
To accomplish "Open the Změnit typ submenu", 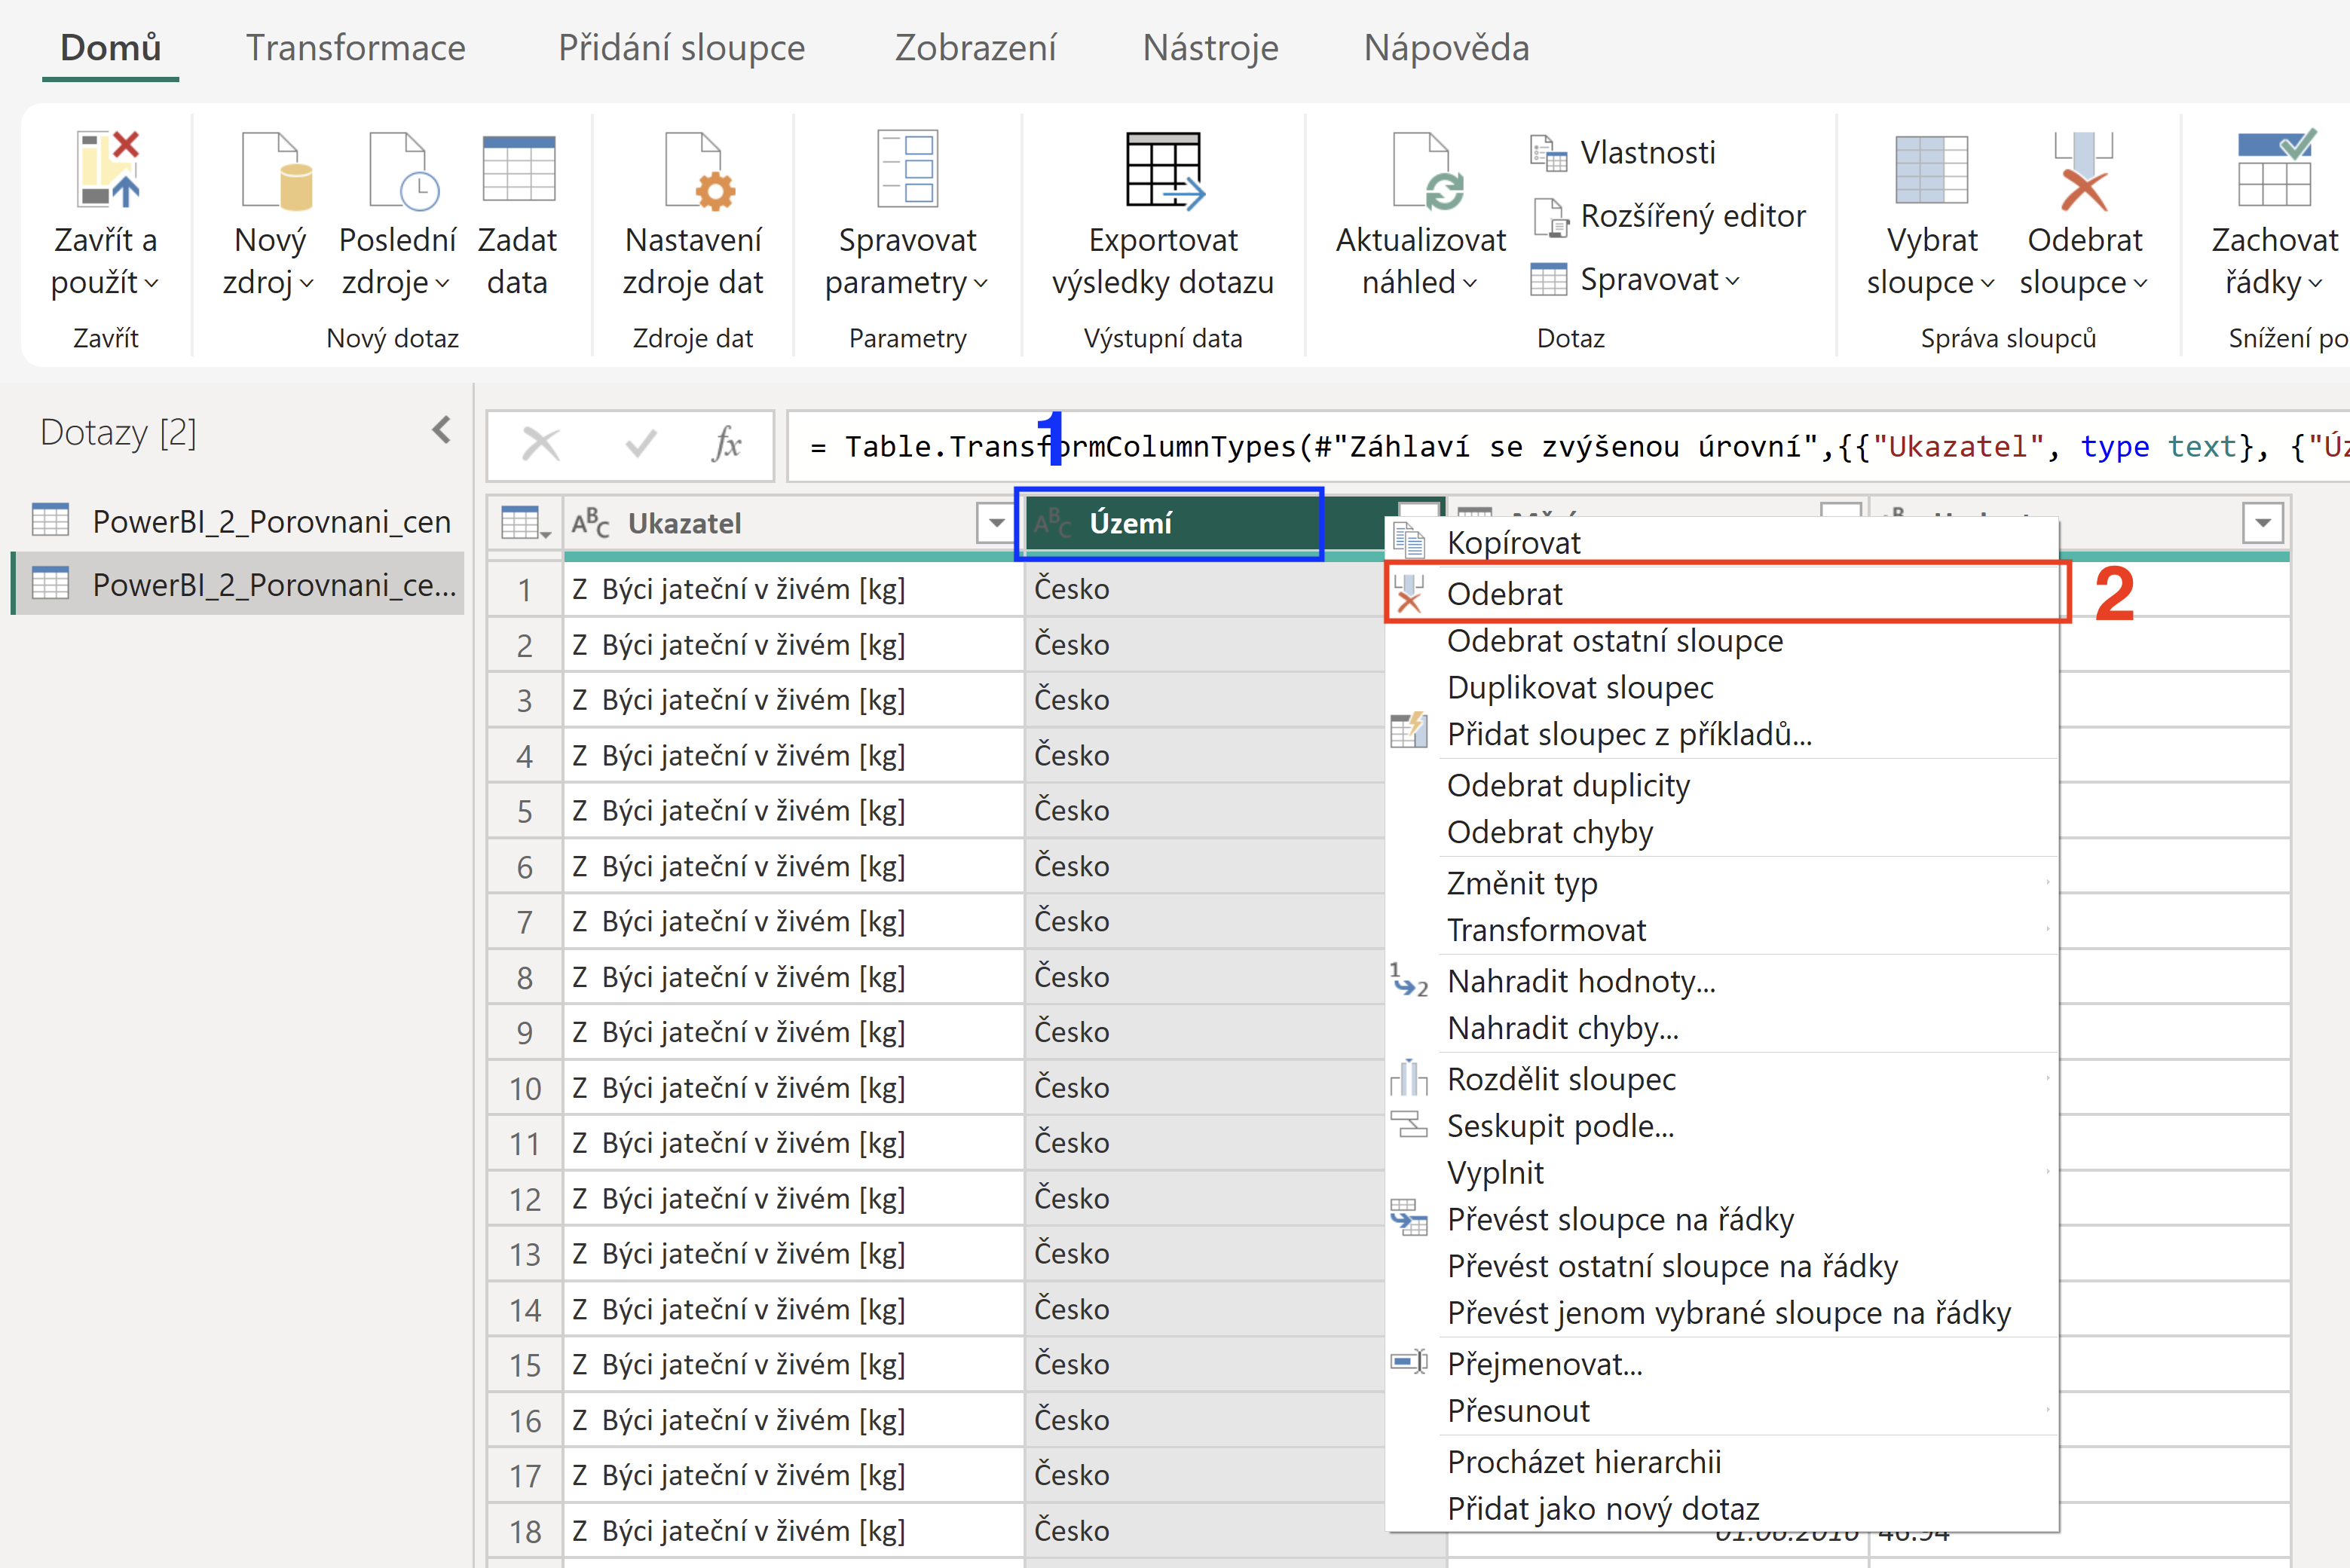I will point(1721,883).
